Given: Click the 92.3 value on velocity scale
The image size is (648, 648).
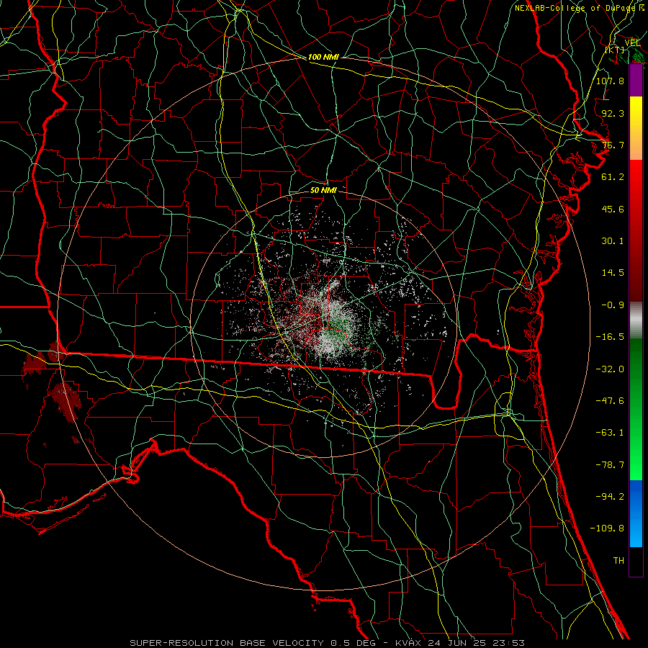Looking at the screenshot, I should [613, 113].
